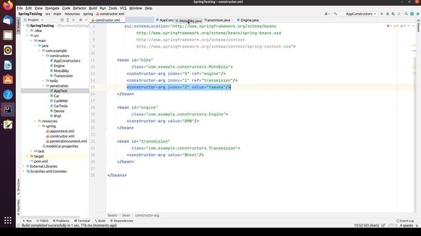Open CarTesla class in the tree
The height and width of the screenshot is (236, 421).
click(61, 106)
